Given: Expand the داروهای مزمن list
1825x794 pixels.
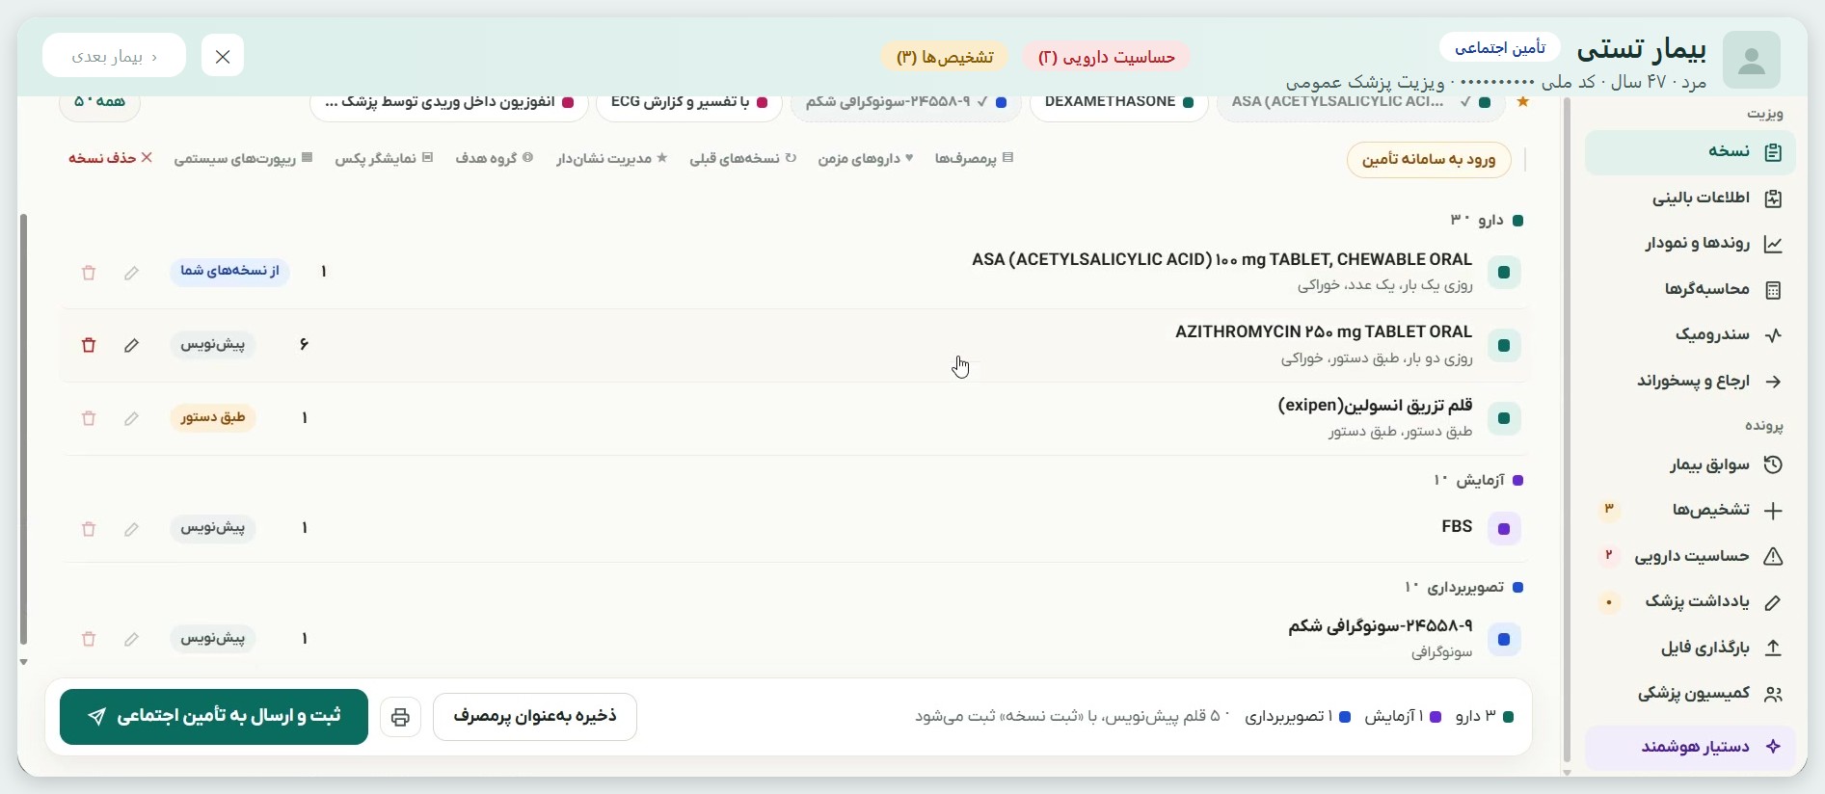Looking at the screenshot, I should 866,158.
